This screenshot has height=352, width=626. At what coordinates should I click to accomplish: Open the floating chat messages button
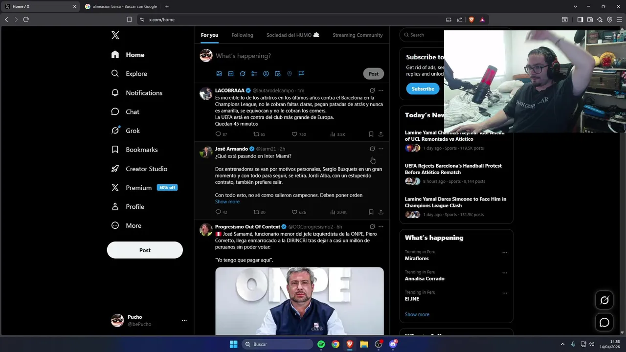click(x=604, y=322)
